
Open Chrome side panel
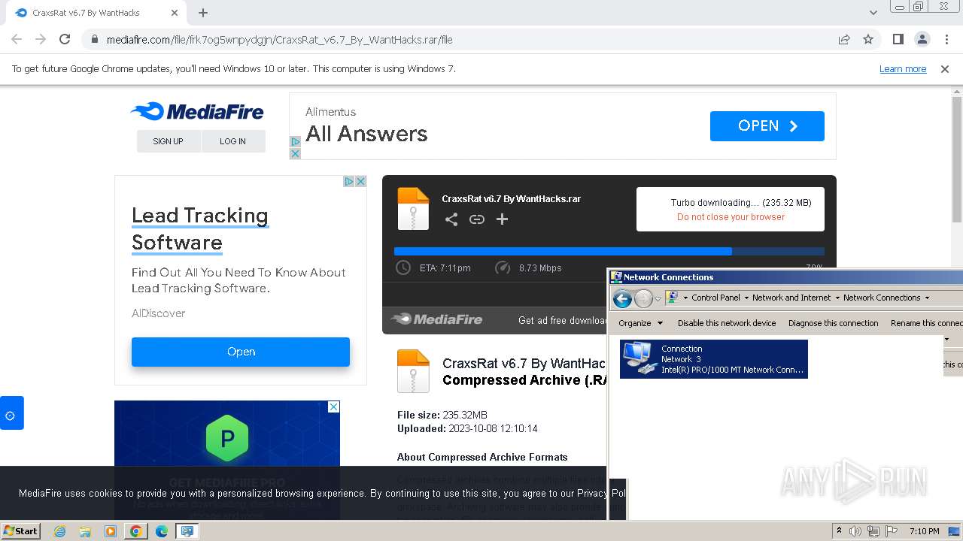[x=898, y=39]
